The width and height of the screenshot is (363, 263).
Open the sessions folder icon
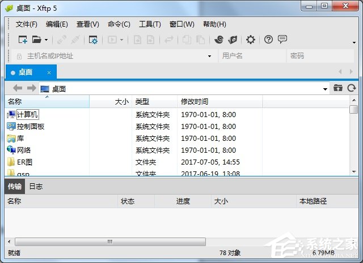pos(36,40)
